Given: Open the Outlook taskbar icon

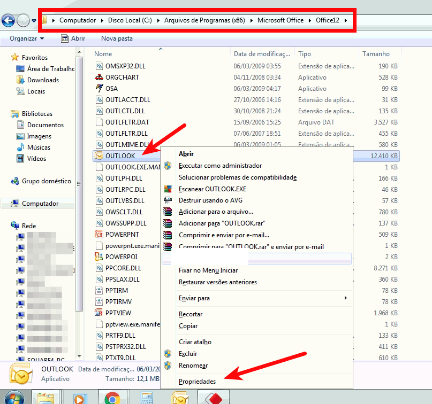Looking at the screenshot, I should tap(180, 398).
